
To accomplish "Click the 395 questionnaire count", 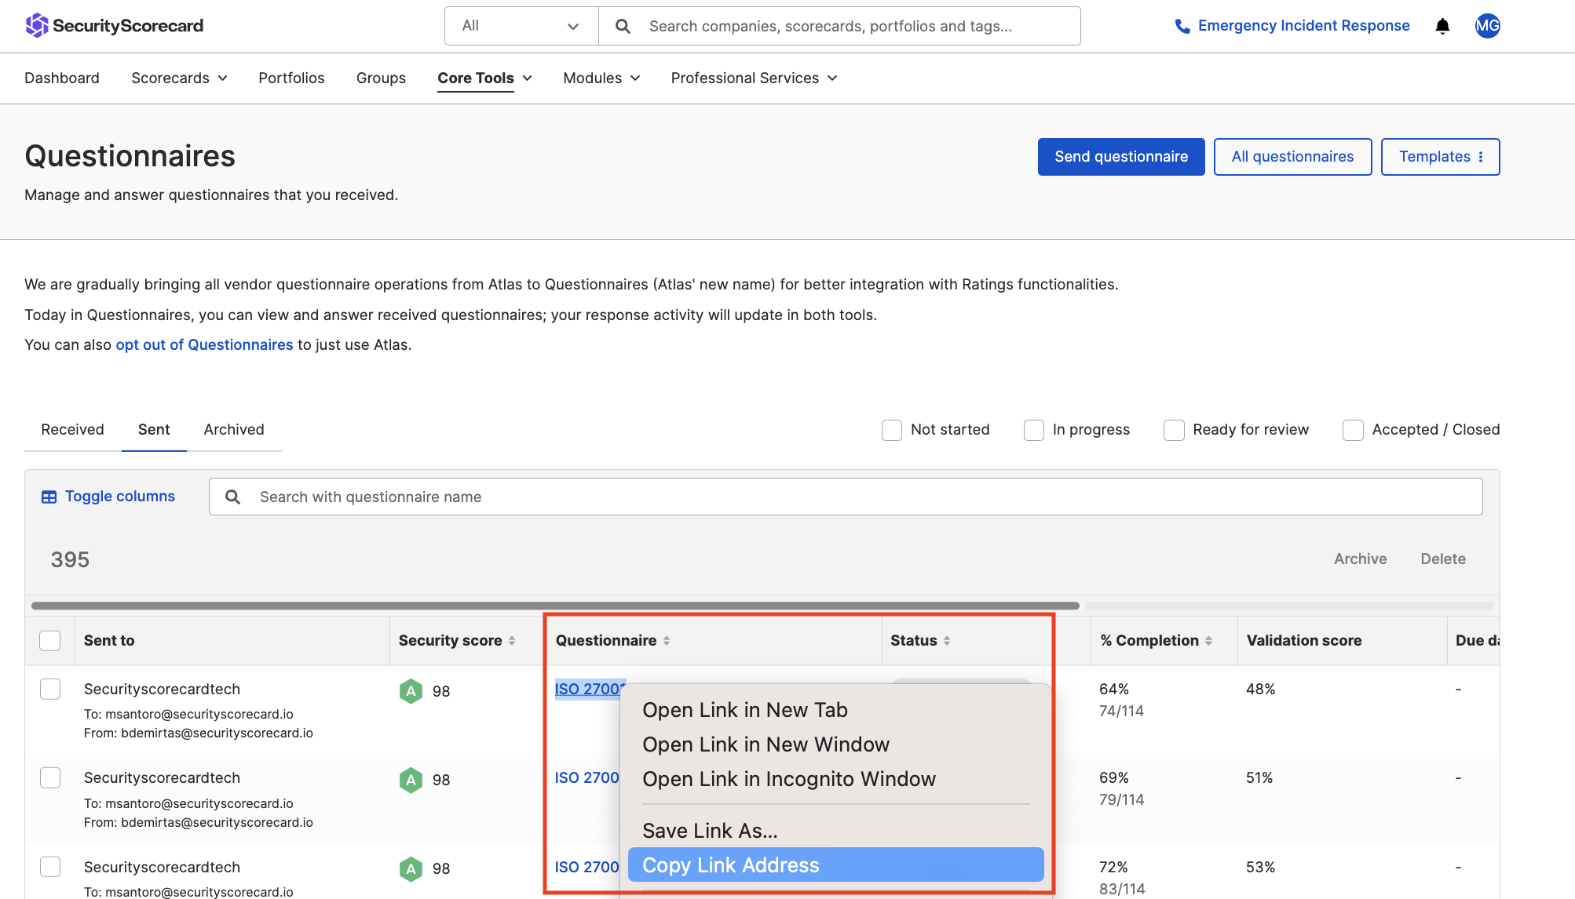I will pyautogui.click(x=70, y=560).
